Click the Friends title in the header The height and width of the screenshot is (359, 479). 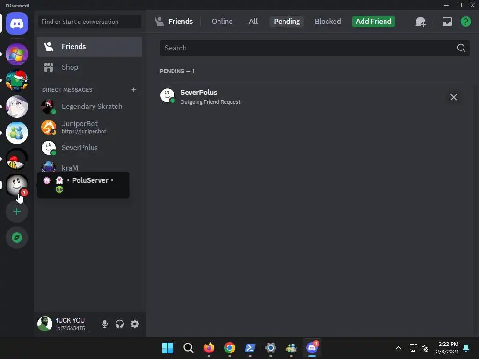180,22
